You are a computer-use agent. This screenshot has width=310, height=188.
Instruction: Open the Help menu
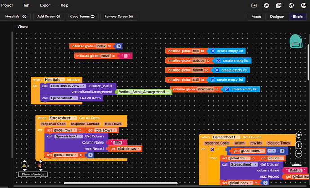coord(64,5)
